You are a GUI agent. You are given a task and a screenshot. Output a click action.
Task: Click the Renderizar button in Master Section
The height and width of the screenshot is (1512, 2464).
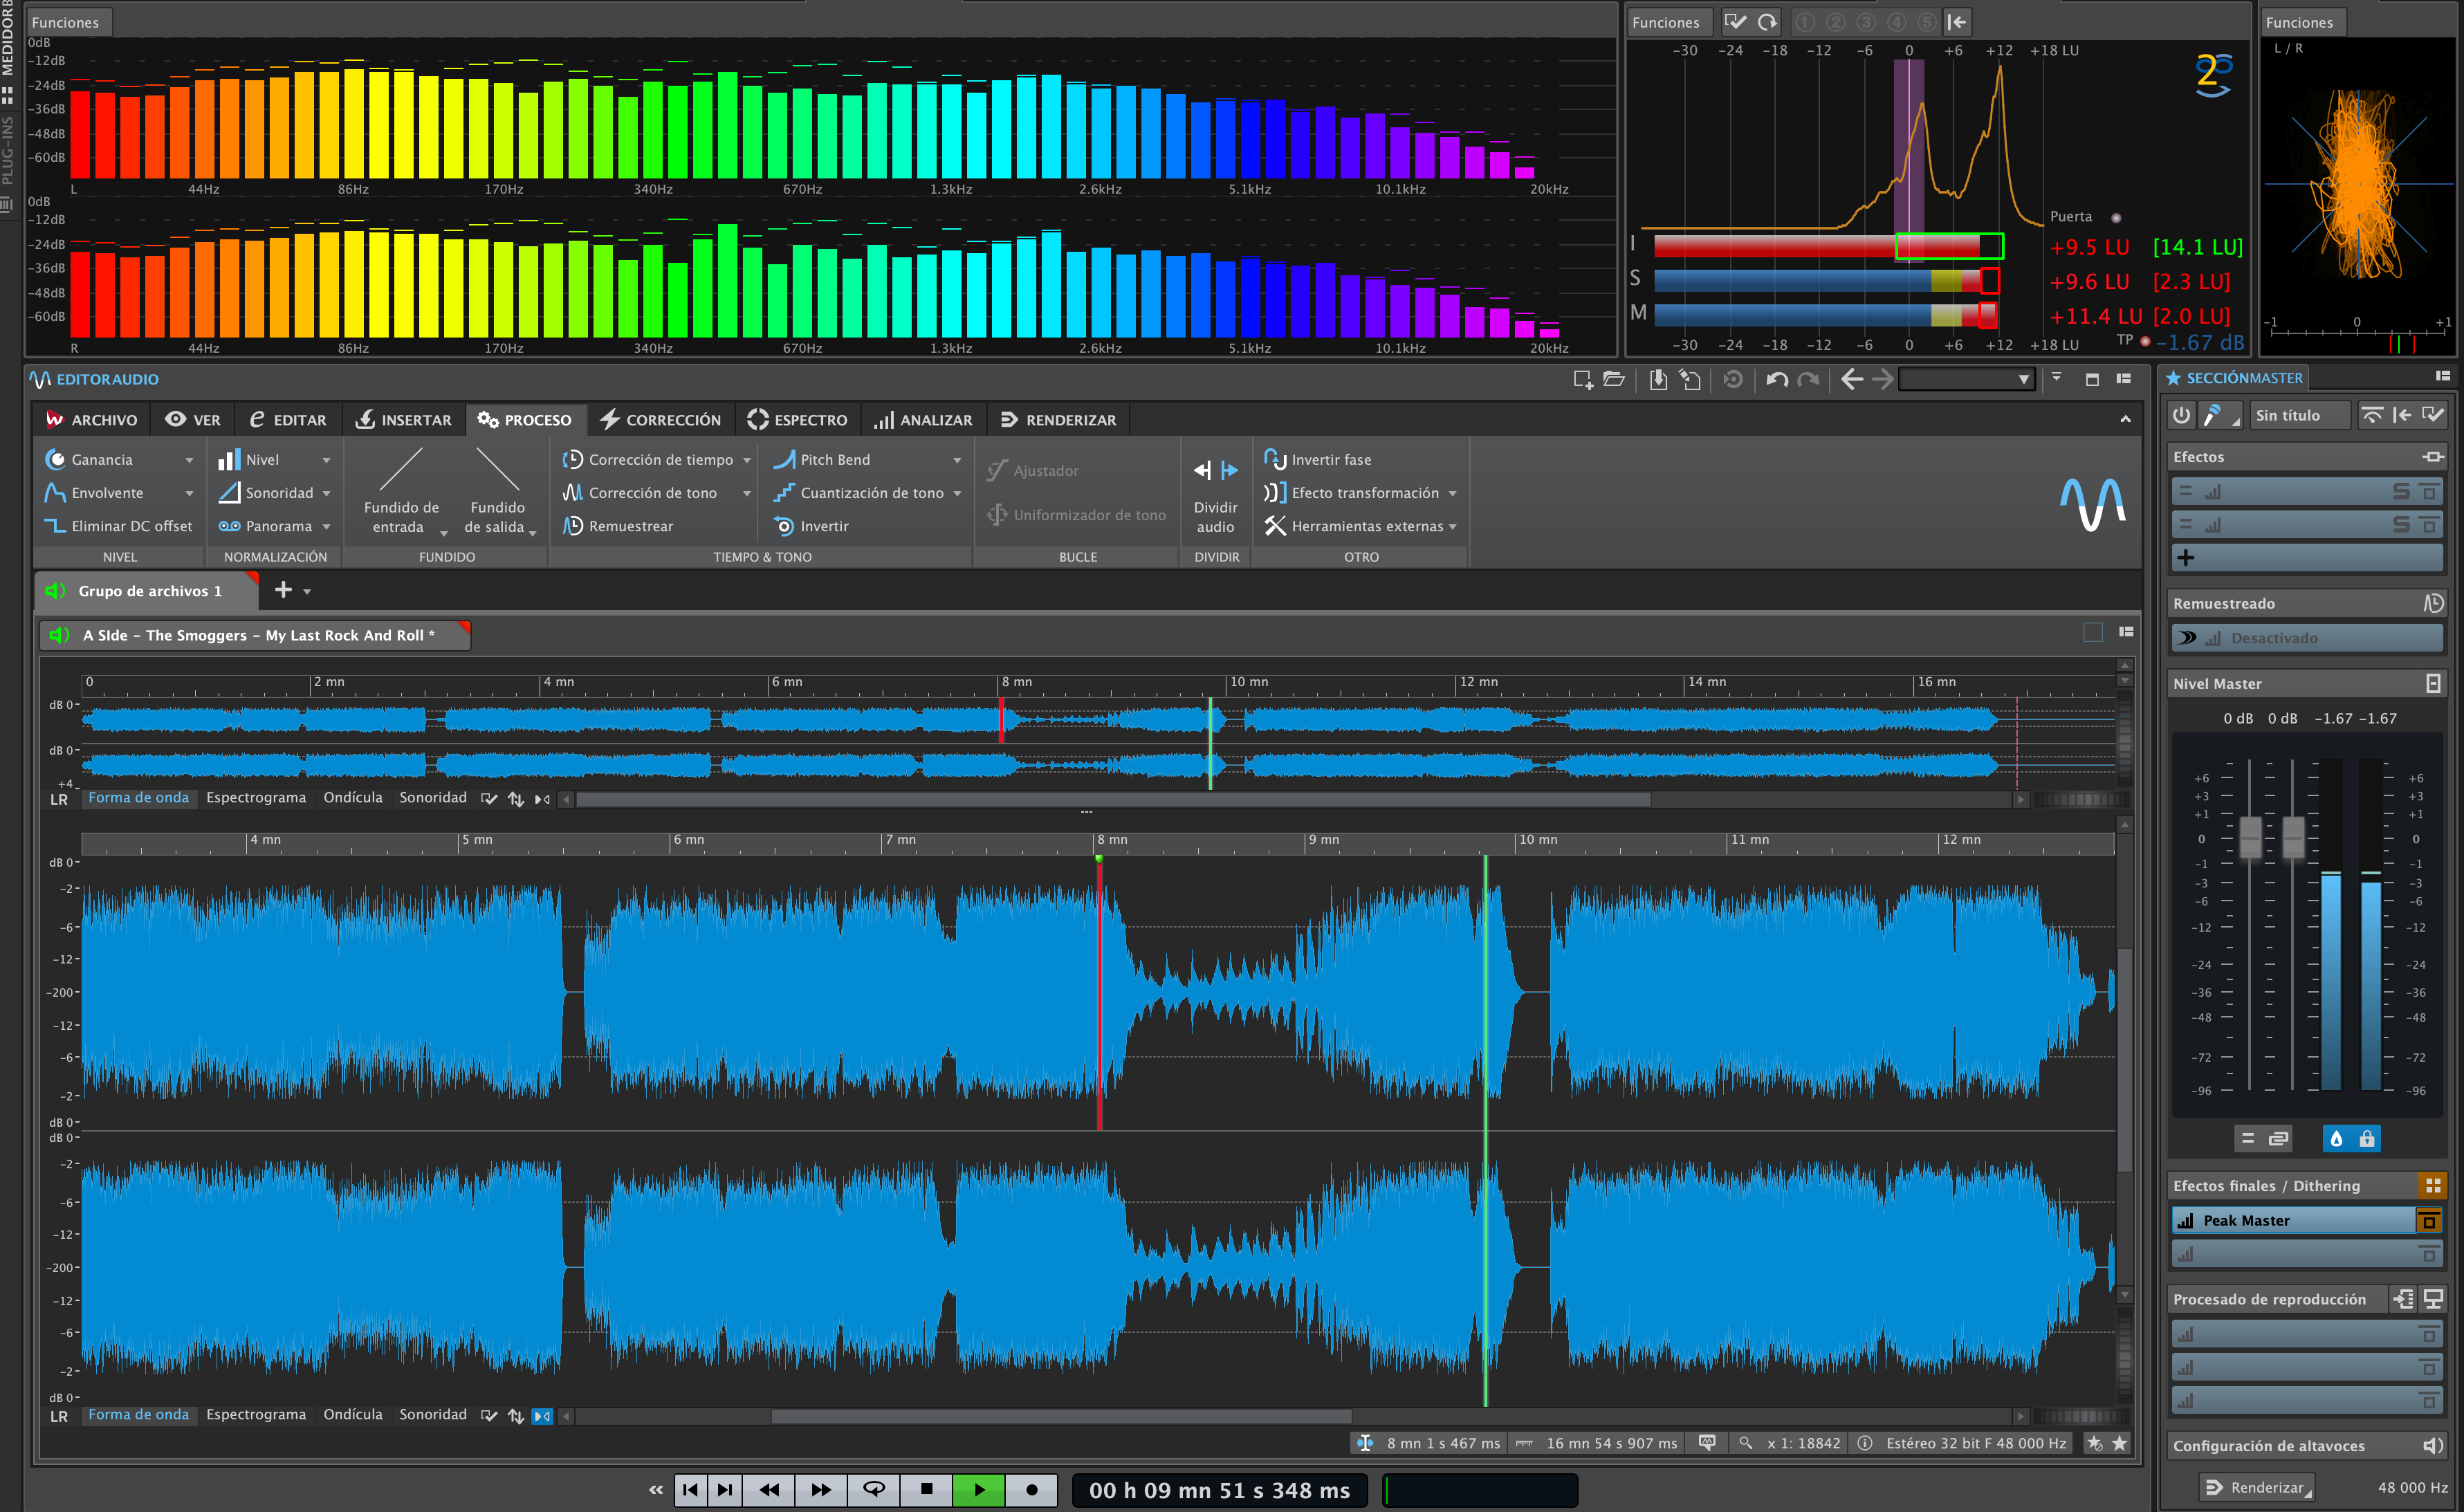(x=2257, y=1487)
